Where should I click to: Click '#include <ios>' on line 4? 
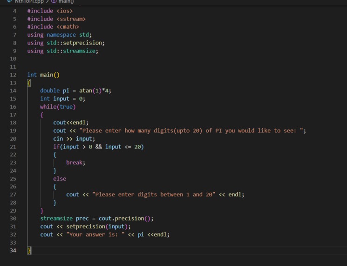(x=50, y=11)
